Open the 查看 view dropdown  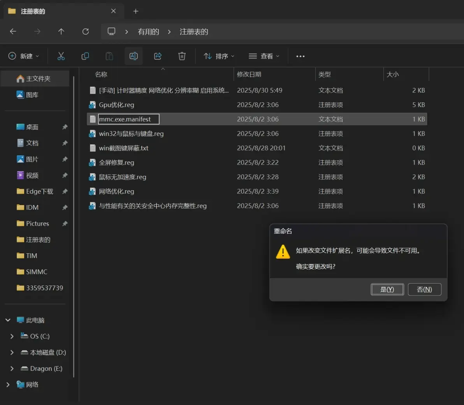tap(264, 56)
